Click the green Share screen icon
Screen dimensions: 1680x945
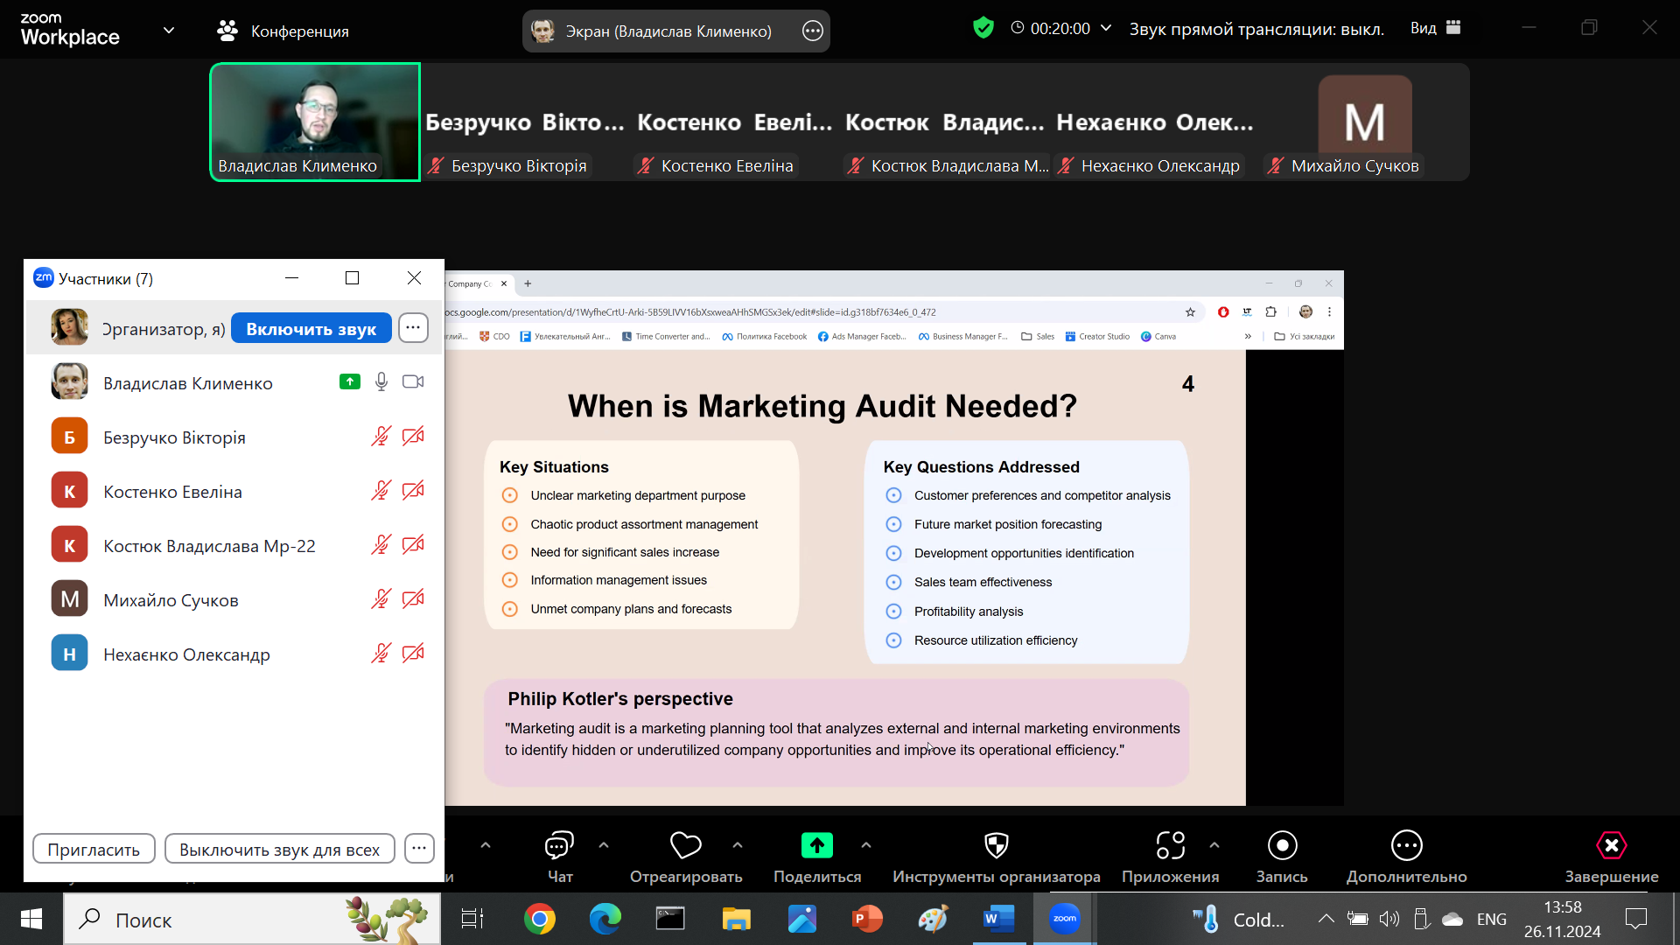[816, 846]
